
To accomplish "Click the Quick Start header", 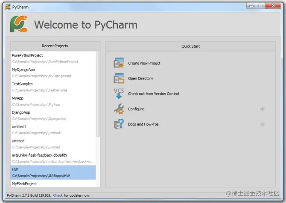I will pos(191,46).
